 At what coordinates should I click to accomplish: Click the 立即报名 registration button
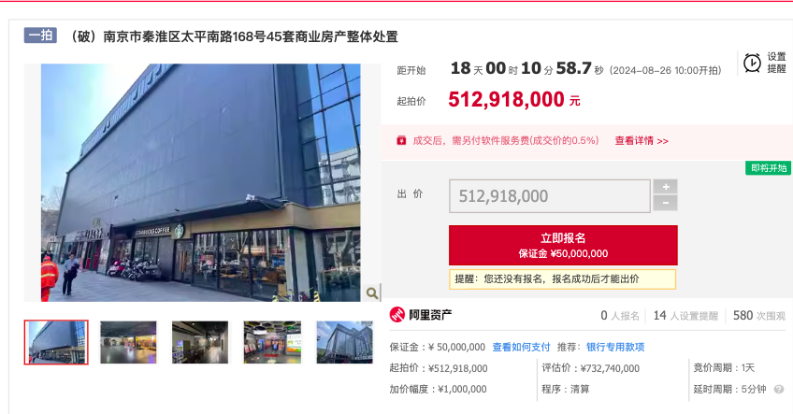(563, 245)
